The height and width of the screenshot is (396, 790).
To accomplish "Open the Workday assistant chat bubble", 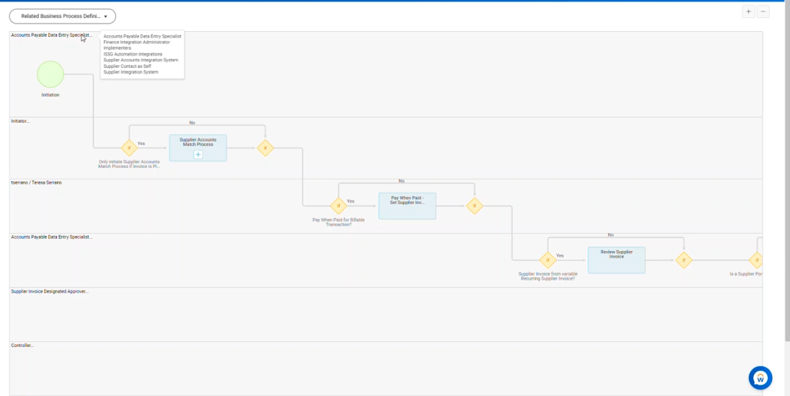I will click(760, 377).
